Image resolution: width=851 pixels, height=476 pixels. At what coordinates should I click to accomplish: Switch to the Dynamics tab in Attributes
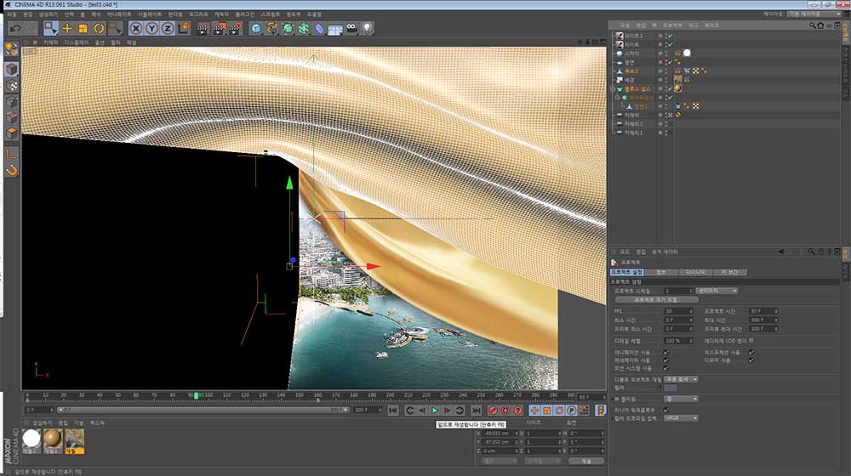[695, 272]
